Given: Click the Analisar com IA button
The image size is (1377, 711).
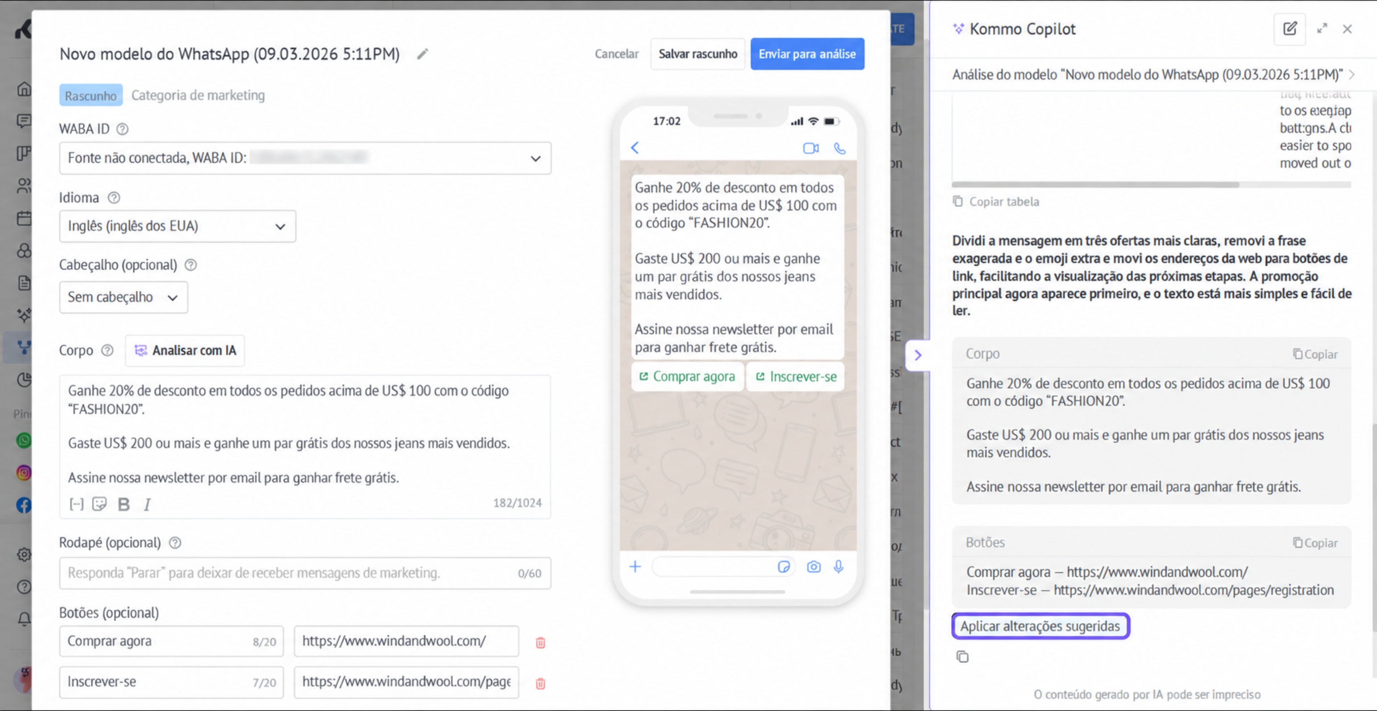Looking at the screenshot, I should click(185, 350).
